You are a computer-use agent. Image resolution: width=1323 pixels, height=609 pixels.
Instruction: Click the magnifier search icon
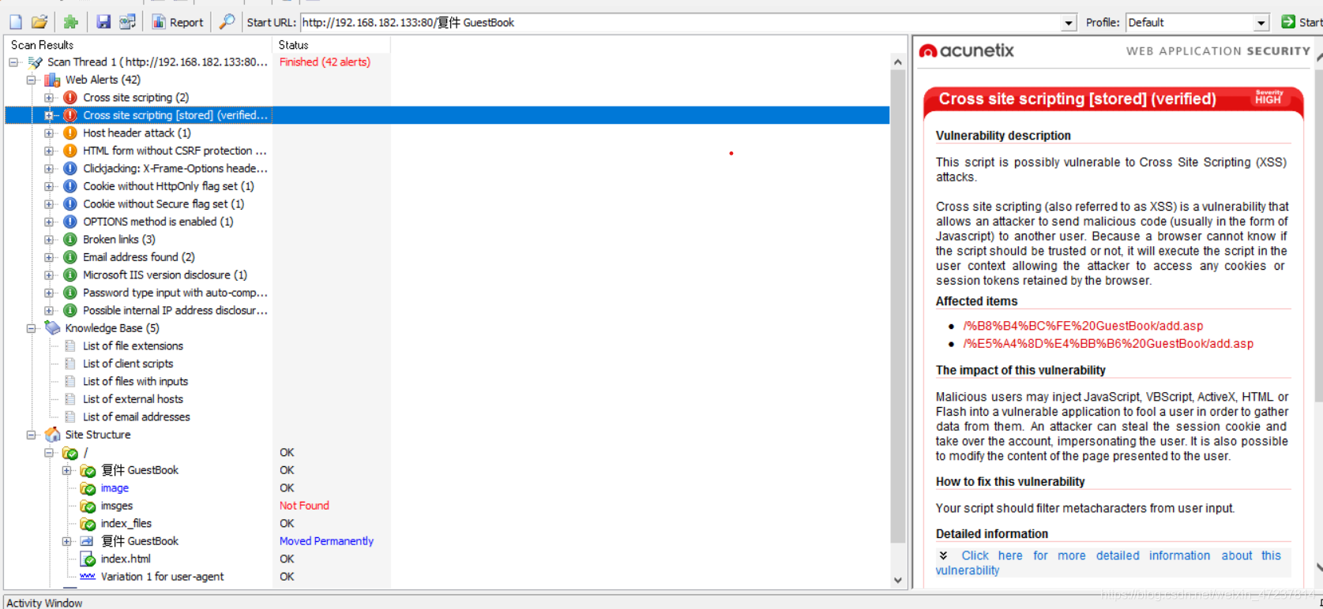227,22
